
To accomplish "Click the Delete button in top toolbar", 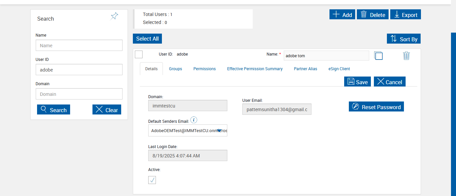I will (x=373, y=15).
